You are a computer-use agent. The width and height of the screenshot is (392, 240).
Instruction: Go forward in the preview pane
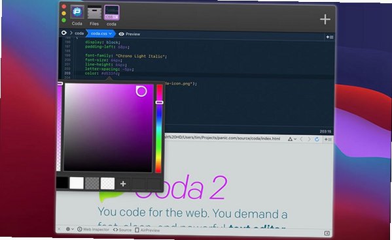point(310,139)
